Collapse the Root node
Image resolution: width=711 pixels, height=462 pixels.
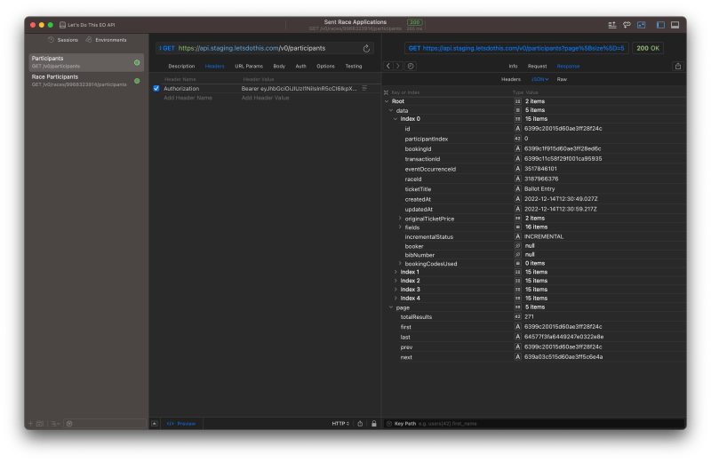387,101
